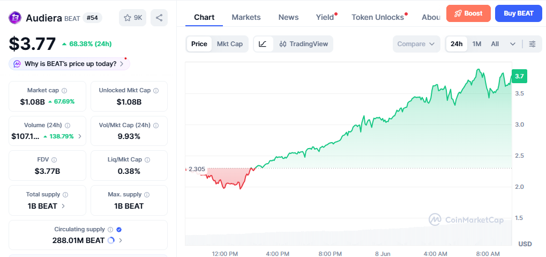Click circulating supply progress ring icon
Image resolution: width=546 pixels, height=257 pixels.
[x=111, y=240]
